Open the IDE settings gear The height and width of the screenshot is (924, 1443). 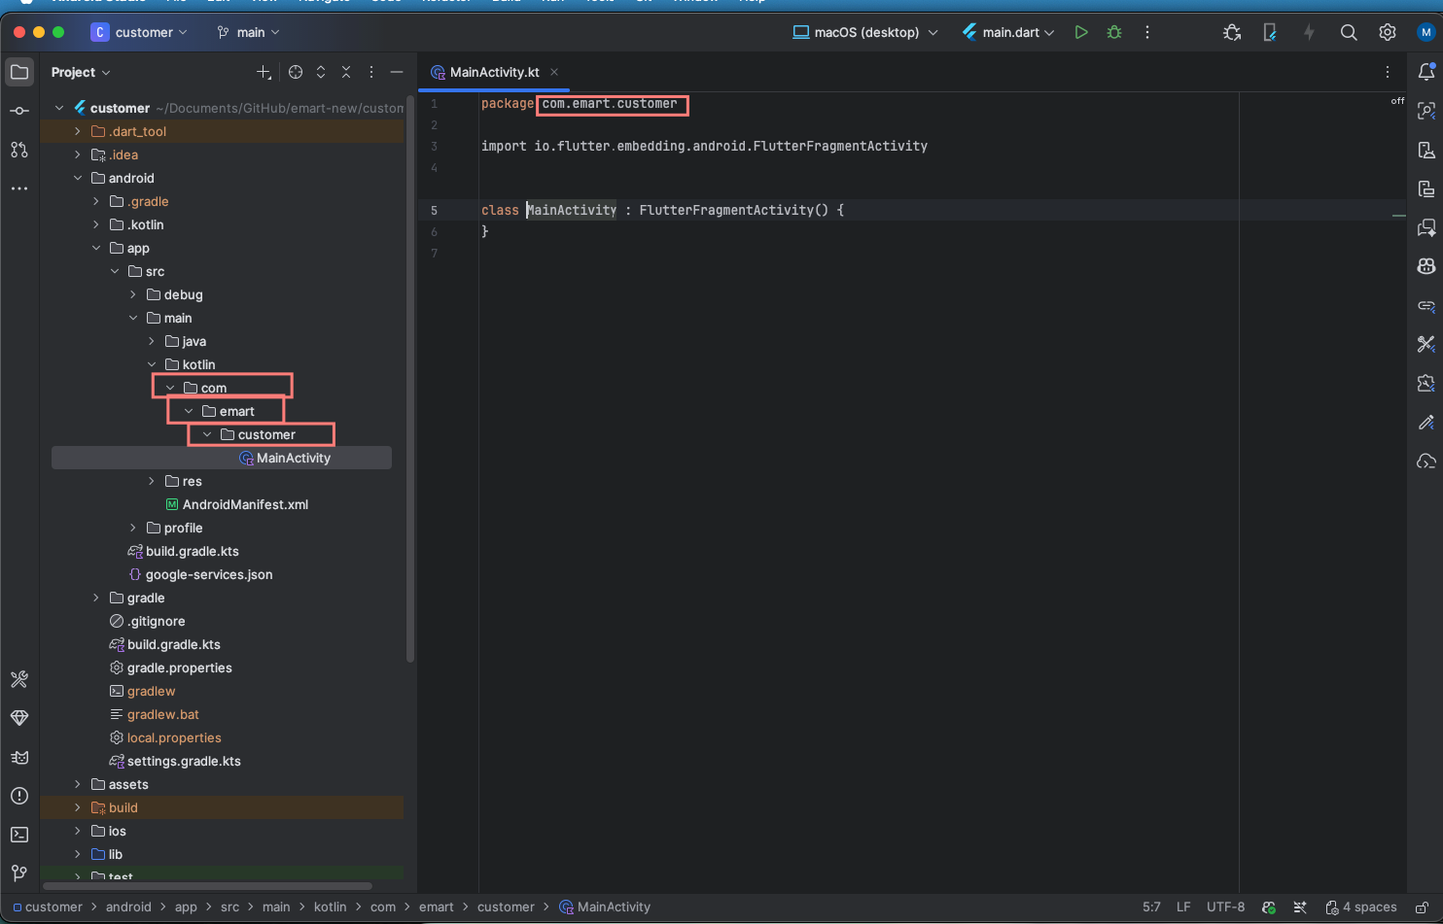pyautogui.click(x=1388, y=32)
